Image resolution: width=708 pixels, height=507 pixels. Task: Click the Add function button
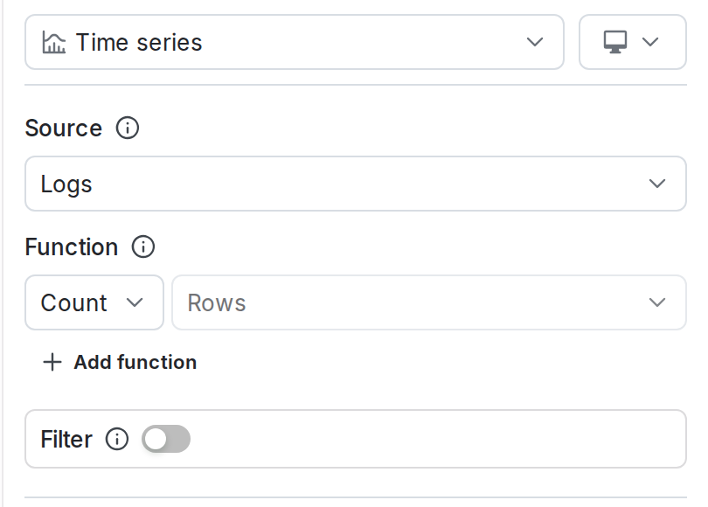point(119,361)
